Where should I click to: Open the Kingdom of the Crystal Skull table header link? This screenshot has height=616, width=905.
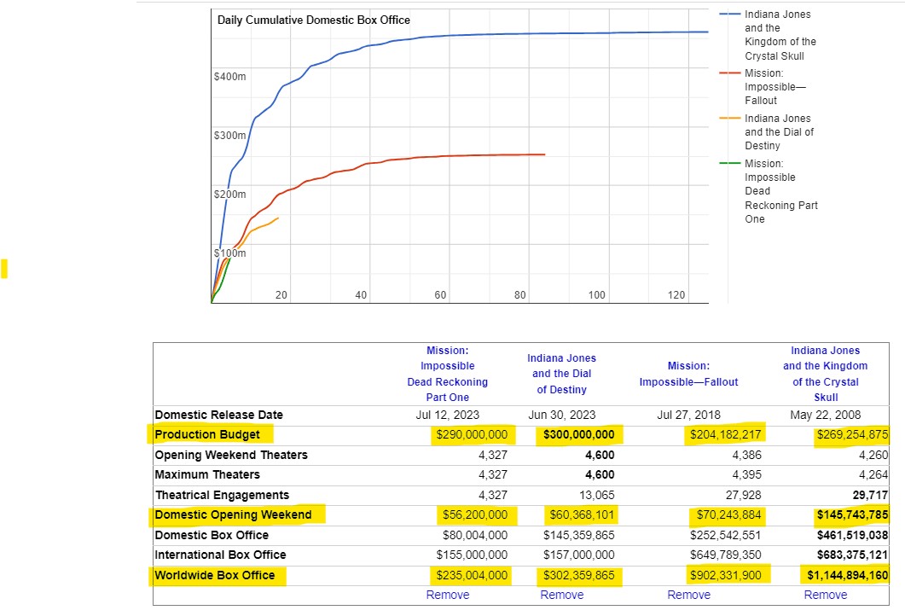(825, 374)
